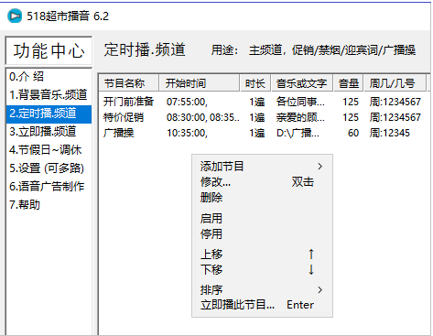Click volume 125 in 特价促销 row
The width and height of the screenshot is (433, 336).
coord(351,117)
